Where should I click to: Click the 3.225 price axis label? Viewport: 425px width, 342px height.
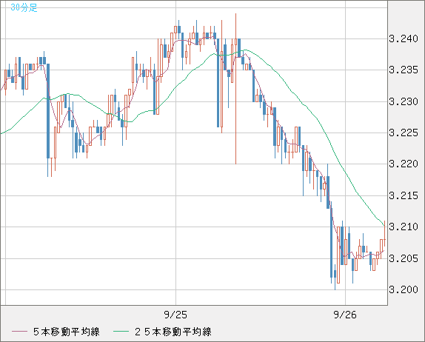tap(404, 133)
